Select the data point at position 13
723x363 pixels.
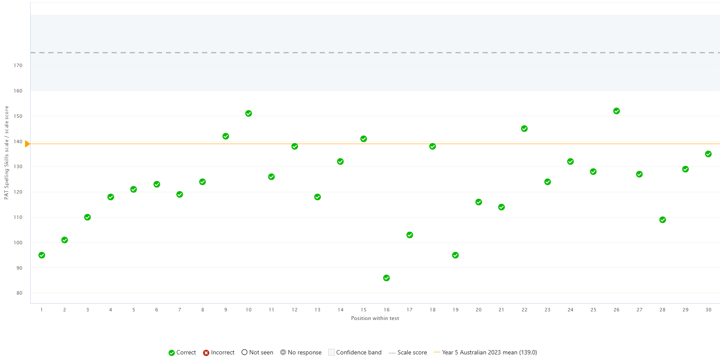click(318, 197)
